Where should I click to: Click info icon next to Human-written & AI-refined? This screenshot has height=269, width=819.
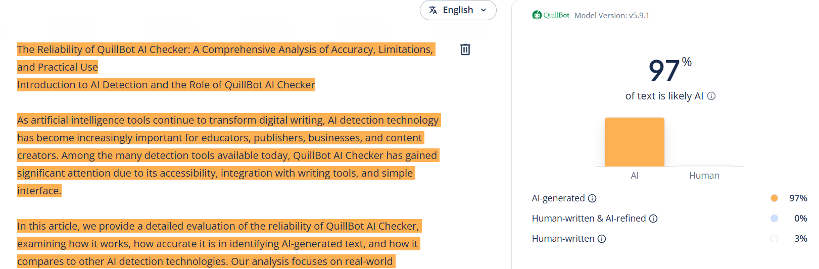[653, 219]
